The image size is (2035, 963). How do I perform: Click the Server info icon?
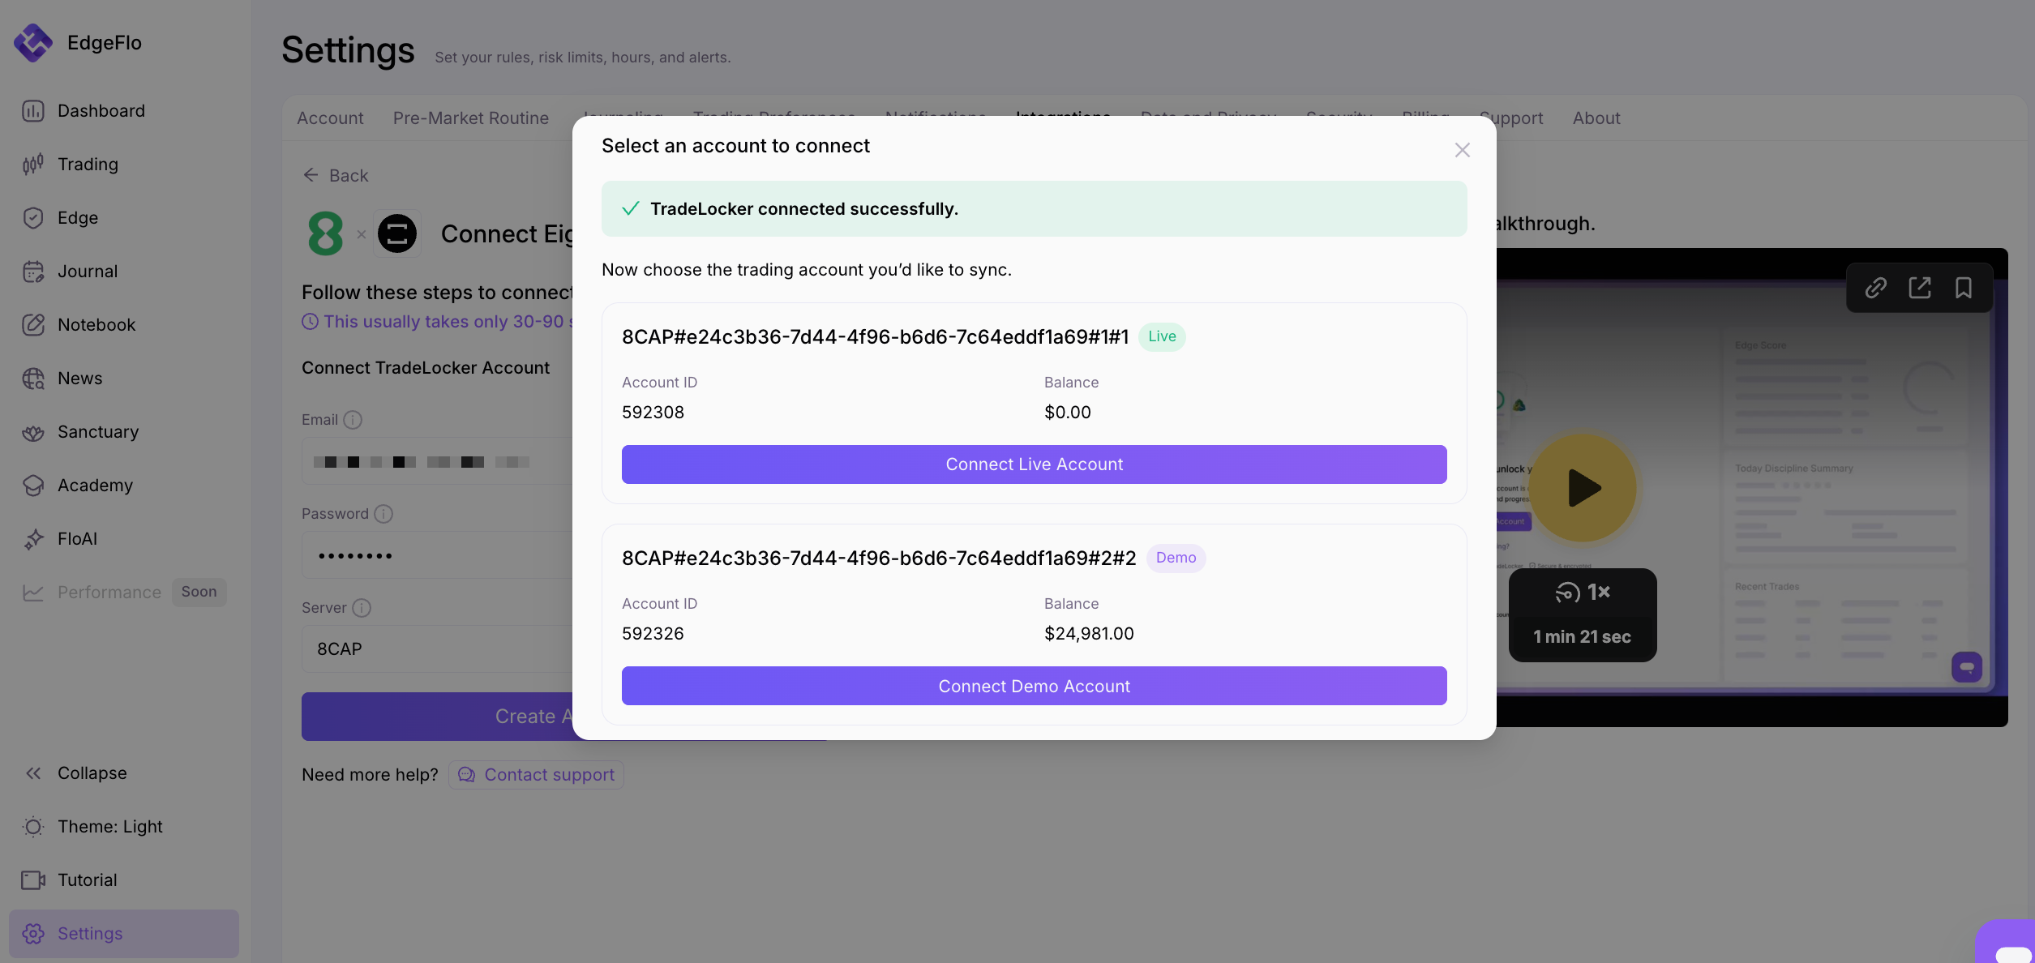(362, 608)
